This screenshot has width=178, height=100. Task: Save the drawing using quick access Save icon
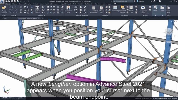click(12, 1)
